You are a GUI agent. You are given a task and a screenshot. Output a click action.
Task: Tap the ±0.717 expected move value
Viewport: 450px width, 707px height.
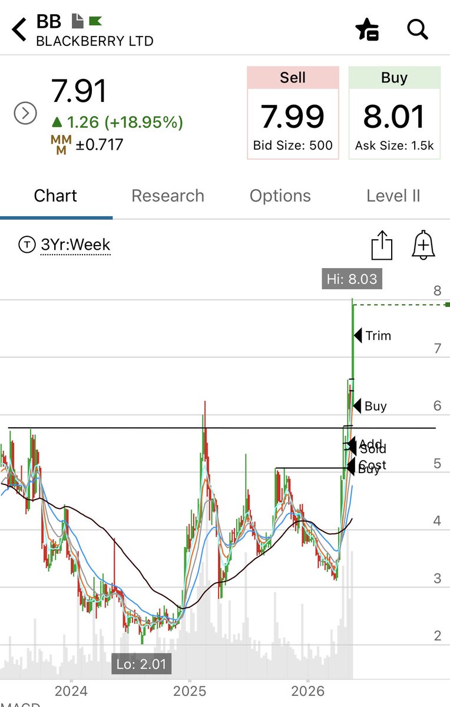click(x=99, y=144)
